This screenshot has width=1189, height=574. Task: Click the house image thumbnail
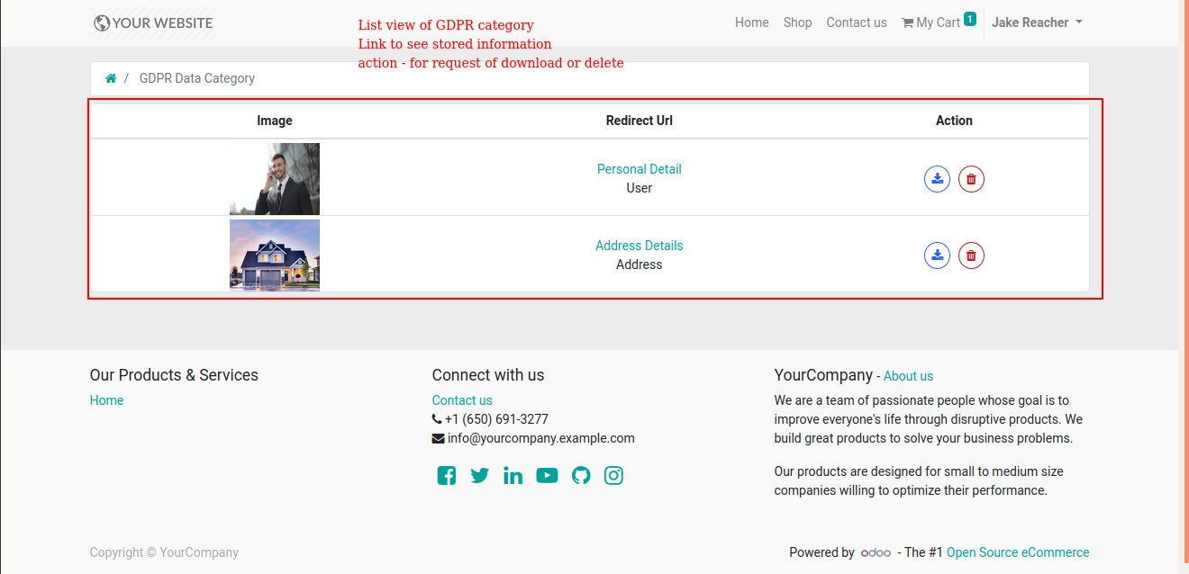point(275,256)
